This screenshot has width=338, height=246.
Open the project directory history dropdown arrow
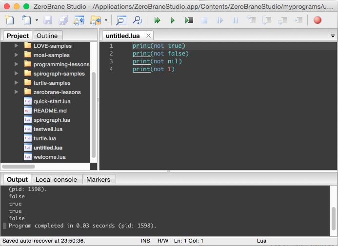(106, 20)
